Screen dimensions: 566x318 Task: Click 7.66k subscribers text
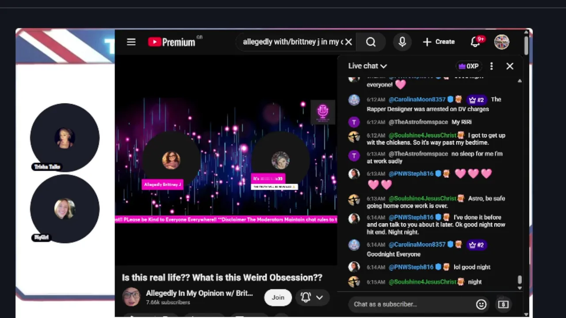[x=168, y=303]
